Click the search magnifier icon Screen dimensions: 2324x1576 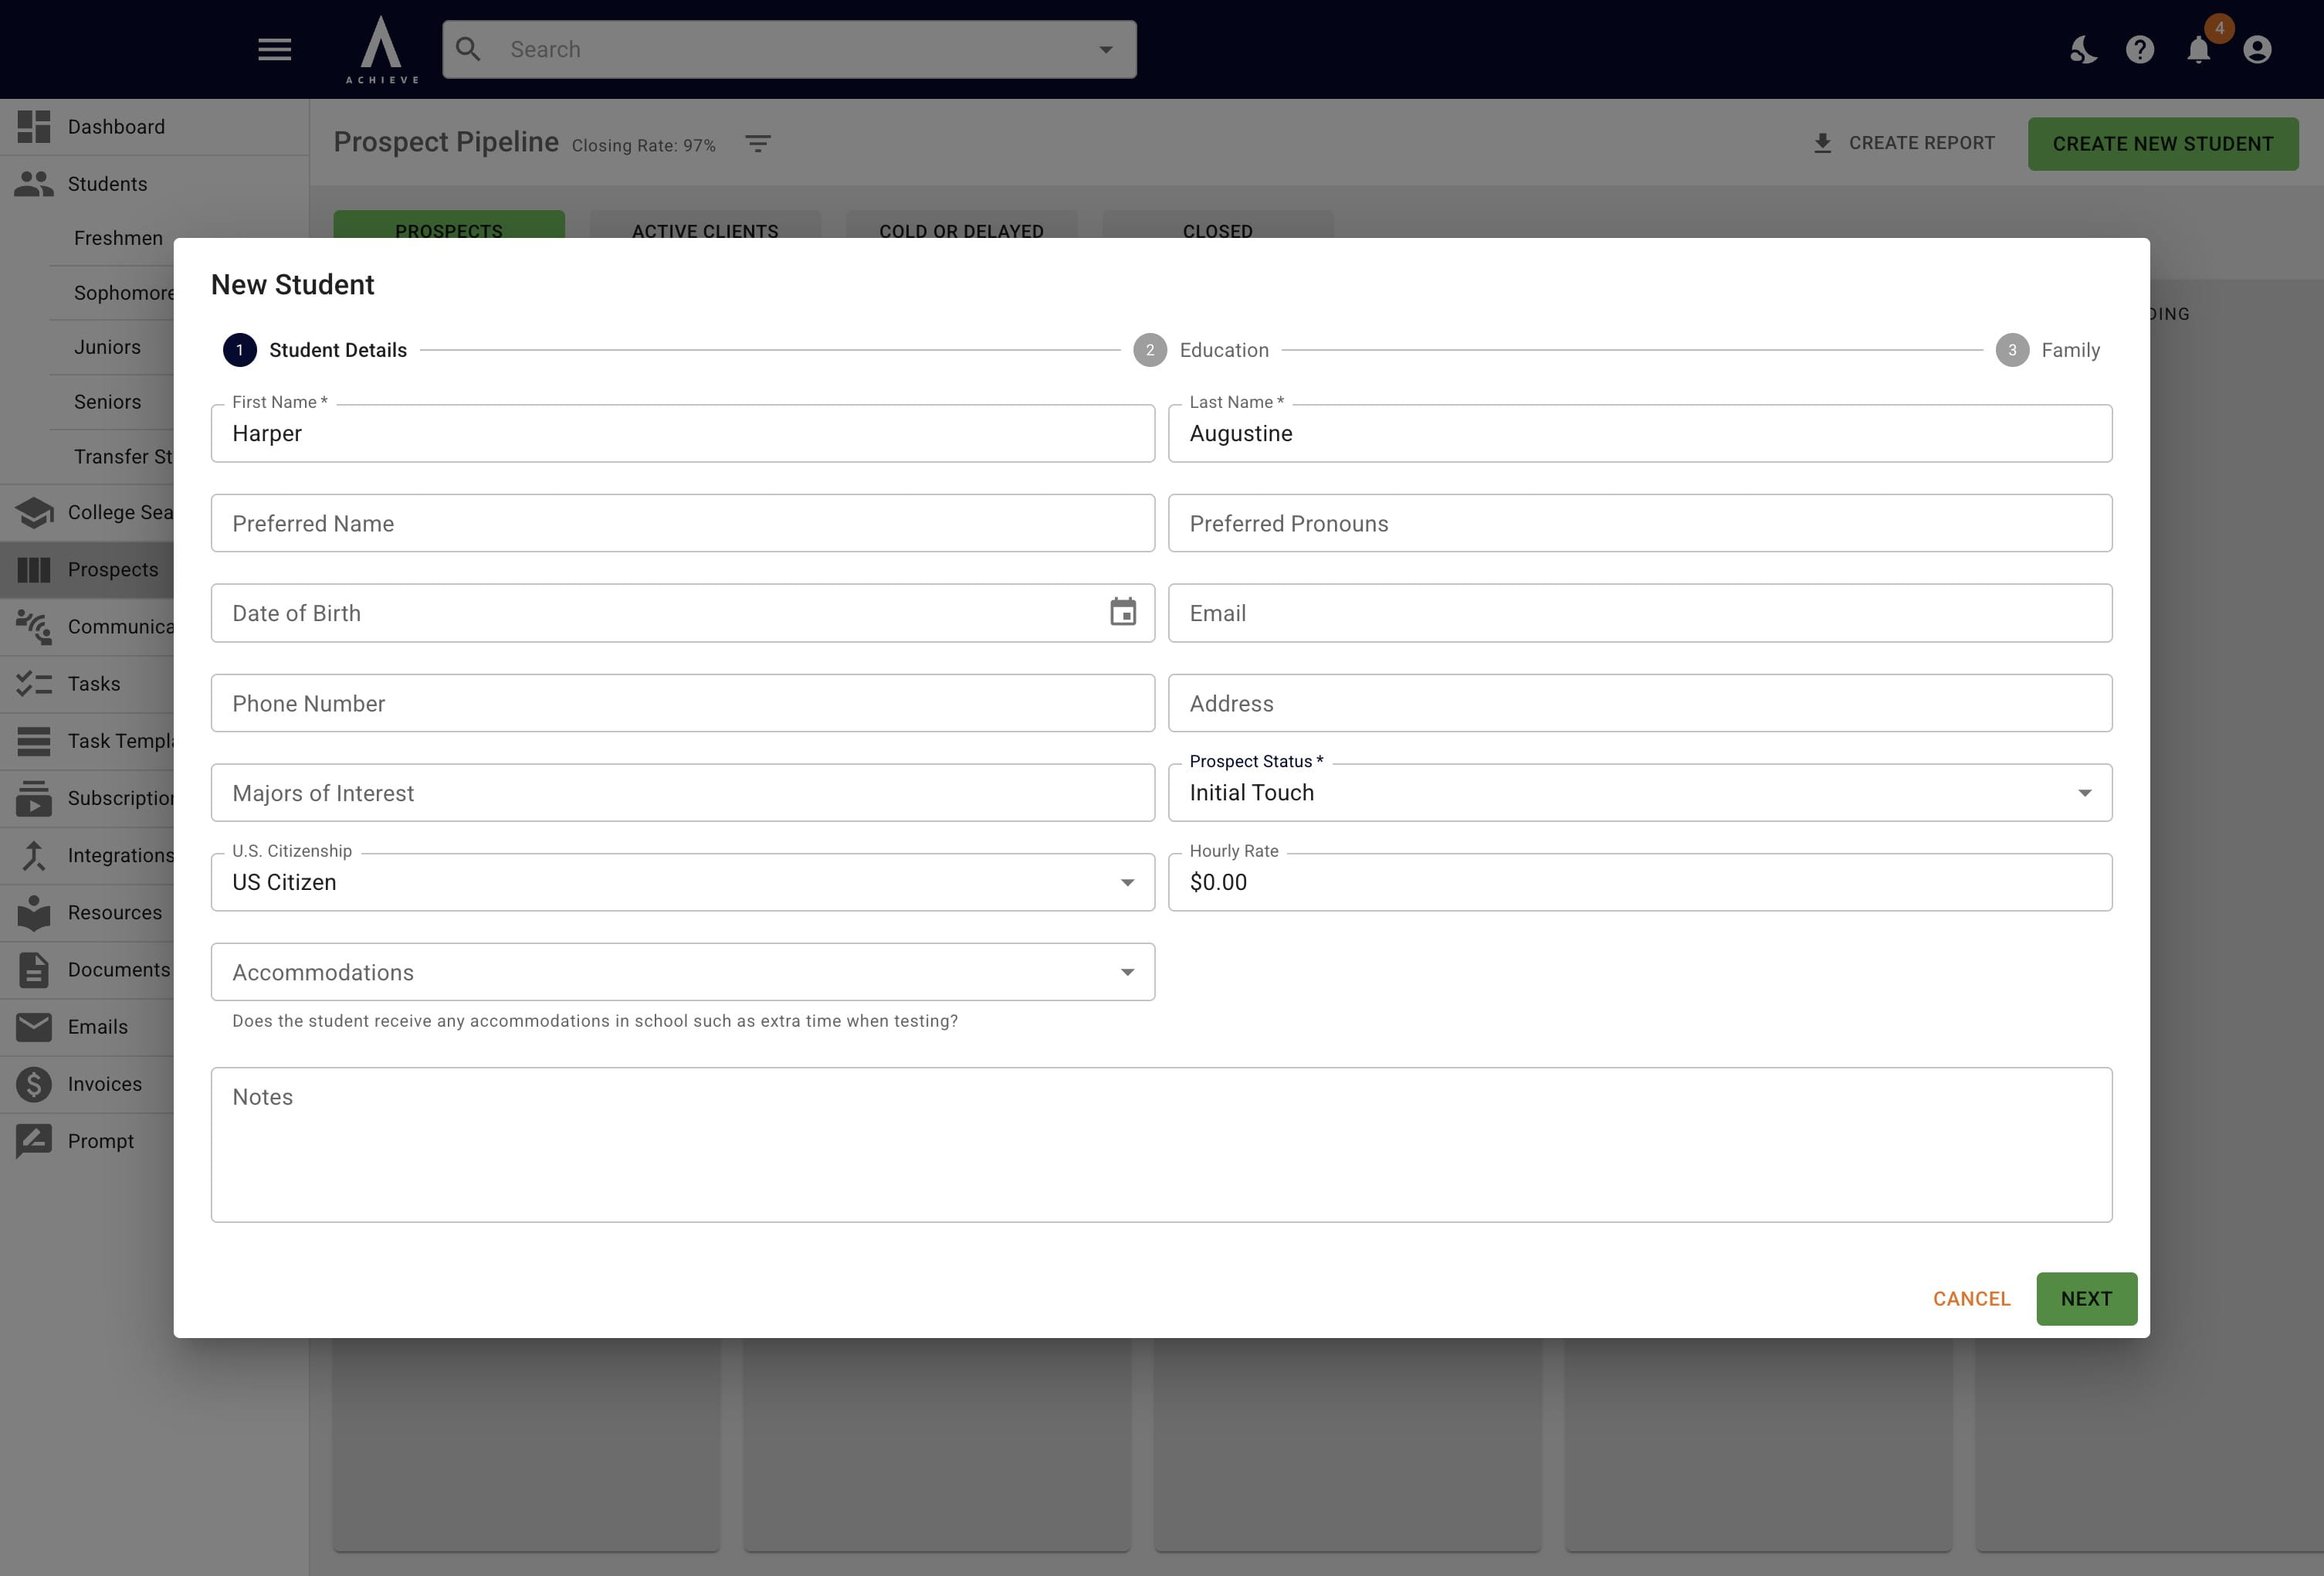click(468, 49)
